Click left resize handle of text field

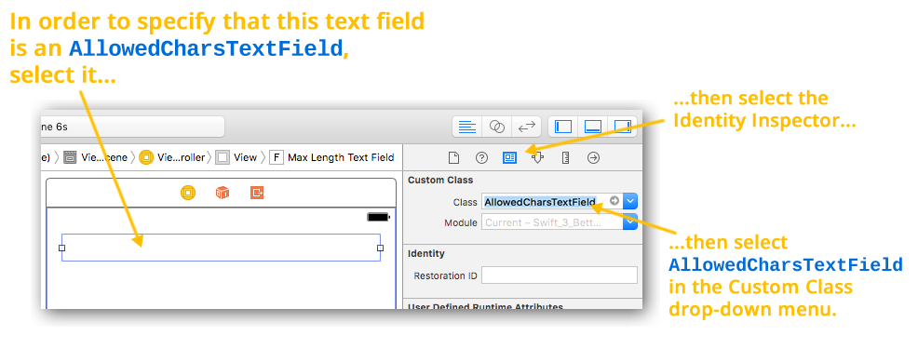tap(62, 248)
